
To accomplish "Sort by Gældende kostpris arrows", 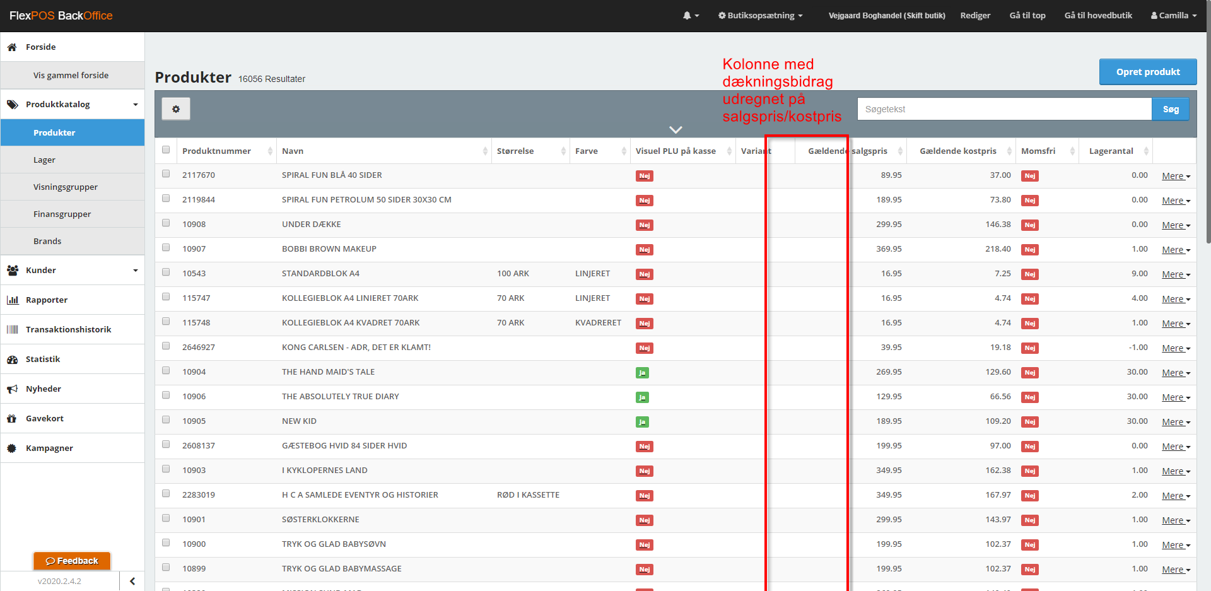I will pos(1009,151).
